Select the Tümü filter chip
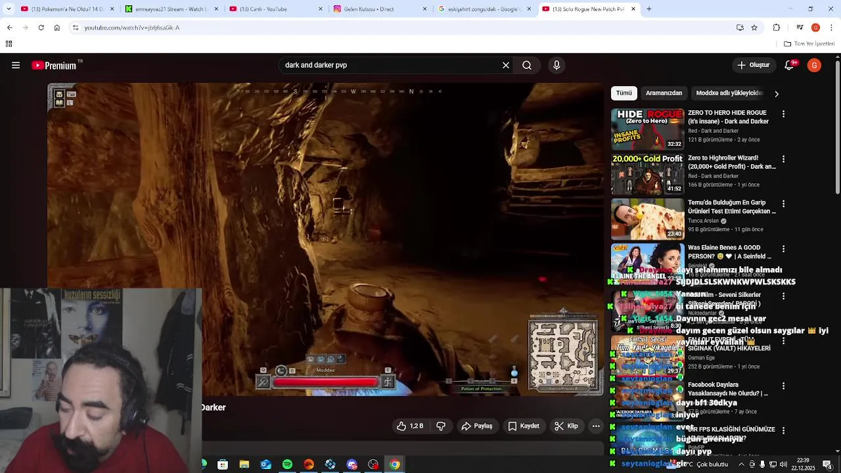The image size is (841, 473). 624,93
